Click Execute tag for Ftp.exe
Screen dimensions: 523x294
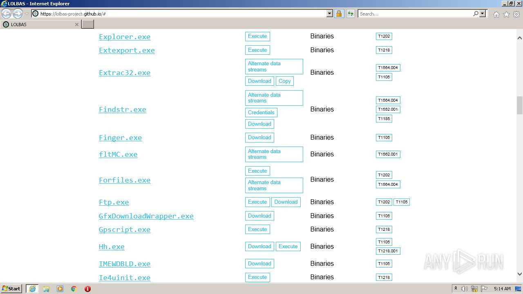(x=257, y=202)
